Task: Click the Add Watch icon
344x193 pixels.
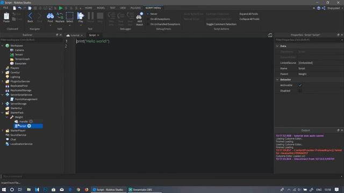Action: pyautogui.click(x=140, y=17)
